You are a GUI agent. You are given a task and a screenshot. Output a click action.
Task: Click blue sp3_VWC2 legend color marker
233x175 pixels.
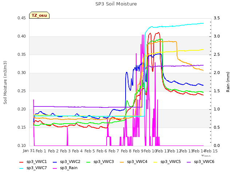[x=55, y=162]
